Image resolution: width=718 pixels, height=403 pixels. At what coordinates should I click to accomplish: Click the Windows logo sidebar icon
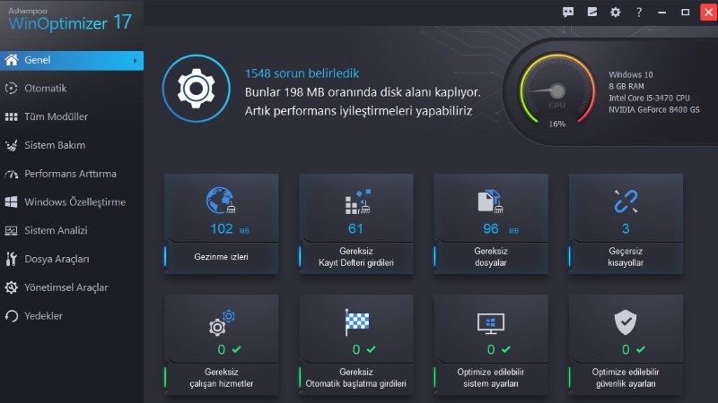(11, 202)
